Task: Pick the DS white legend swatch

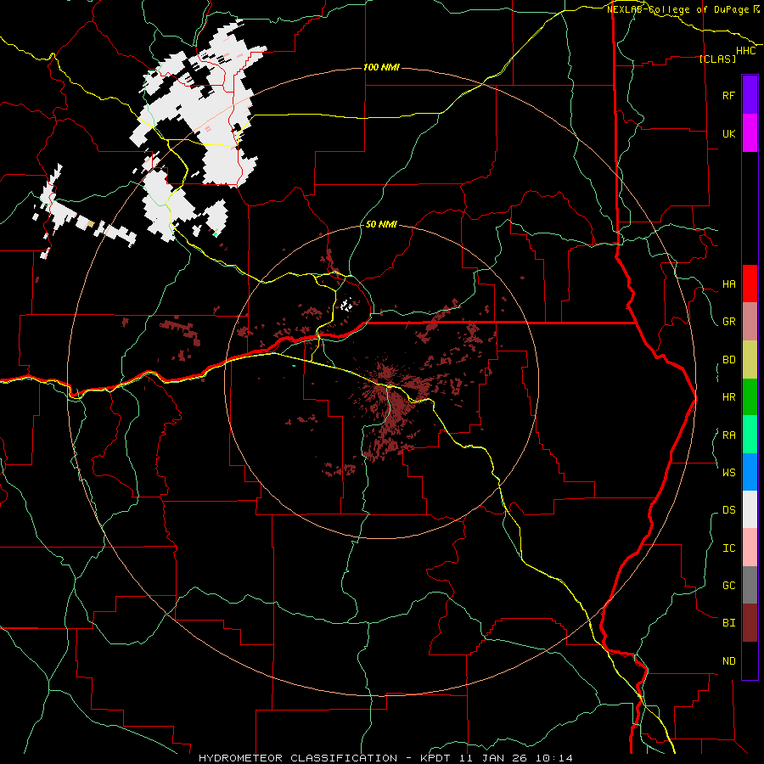Action: (x=750, y=509)
